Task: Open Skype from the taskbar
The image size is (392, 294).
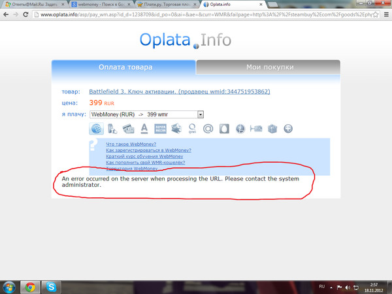Action: tap(52, 286)
